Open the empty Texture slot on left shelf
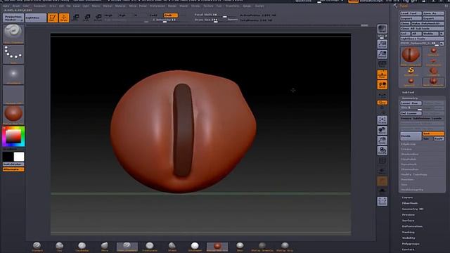The image size is (450, 253). click(x=13, y=95)
